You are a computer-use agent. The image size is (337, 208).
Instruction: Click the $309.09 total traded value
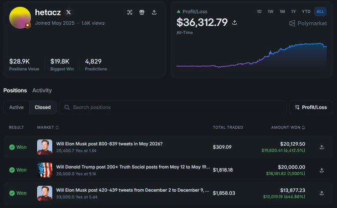click(x=222, y=147)
